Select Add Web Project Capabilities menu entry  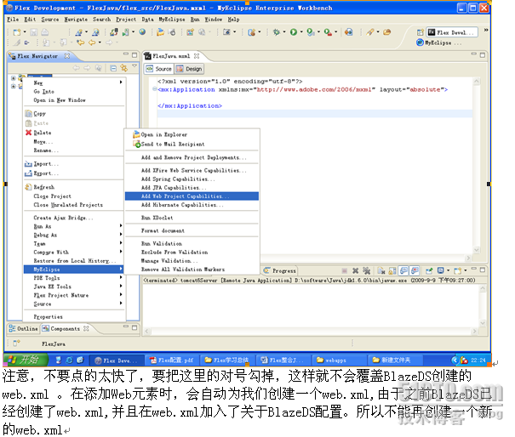[x=192, y=196]
